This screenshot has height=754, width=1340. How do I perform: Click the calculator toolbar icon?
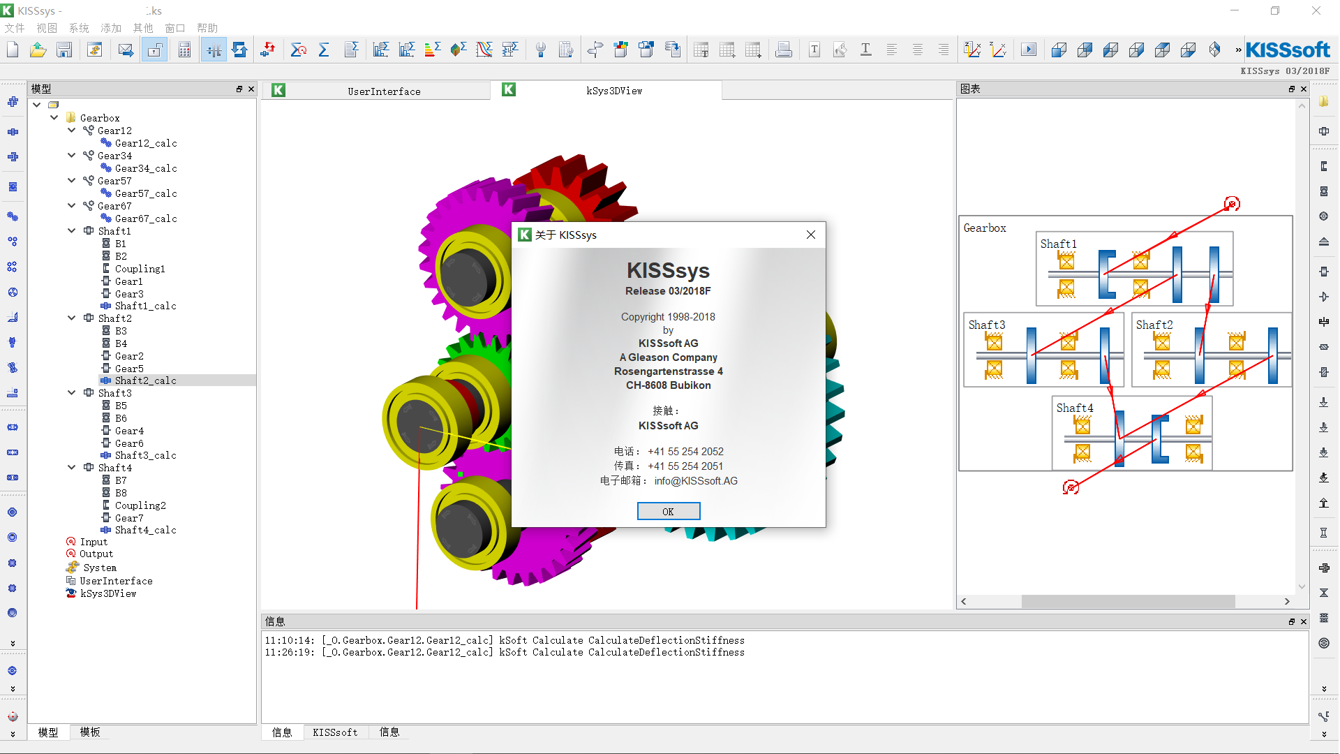coord(184,50)
